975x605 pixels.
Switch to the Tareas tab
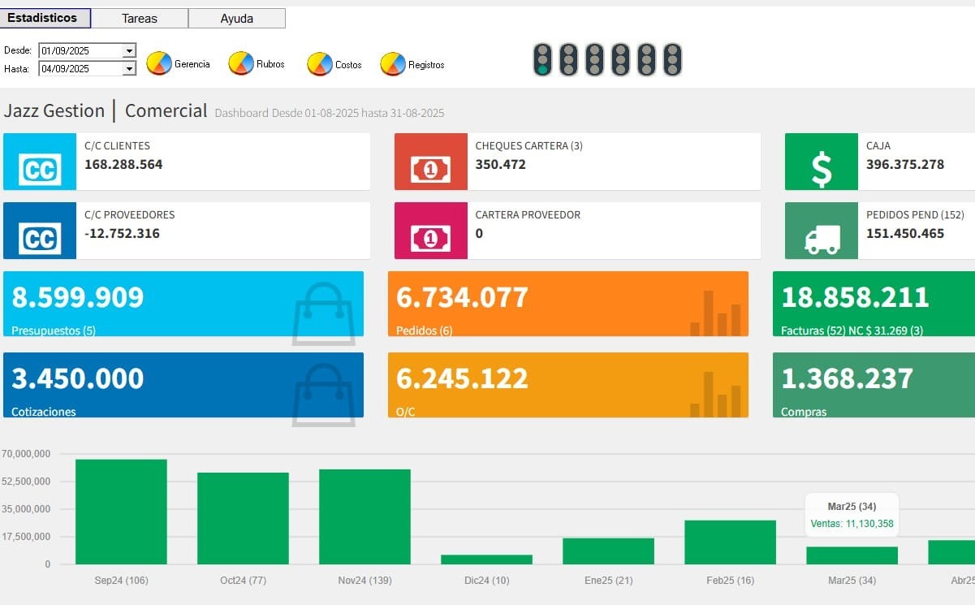click(140, 18)
